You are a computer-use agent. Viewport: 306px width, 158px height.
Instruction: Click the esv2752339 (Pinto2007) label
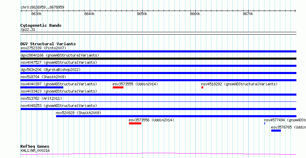point(43,48)
